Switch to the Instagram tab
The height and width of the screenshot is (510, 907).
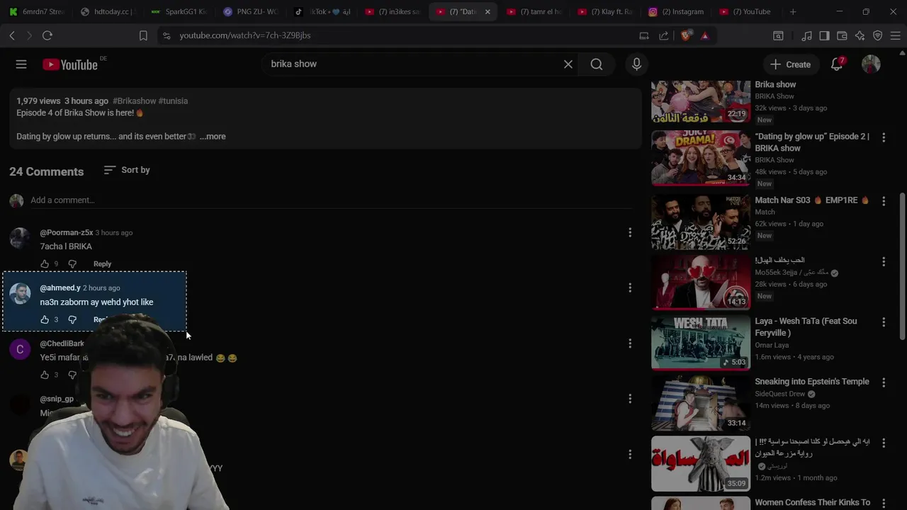pos(676,11)
